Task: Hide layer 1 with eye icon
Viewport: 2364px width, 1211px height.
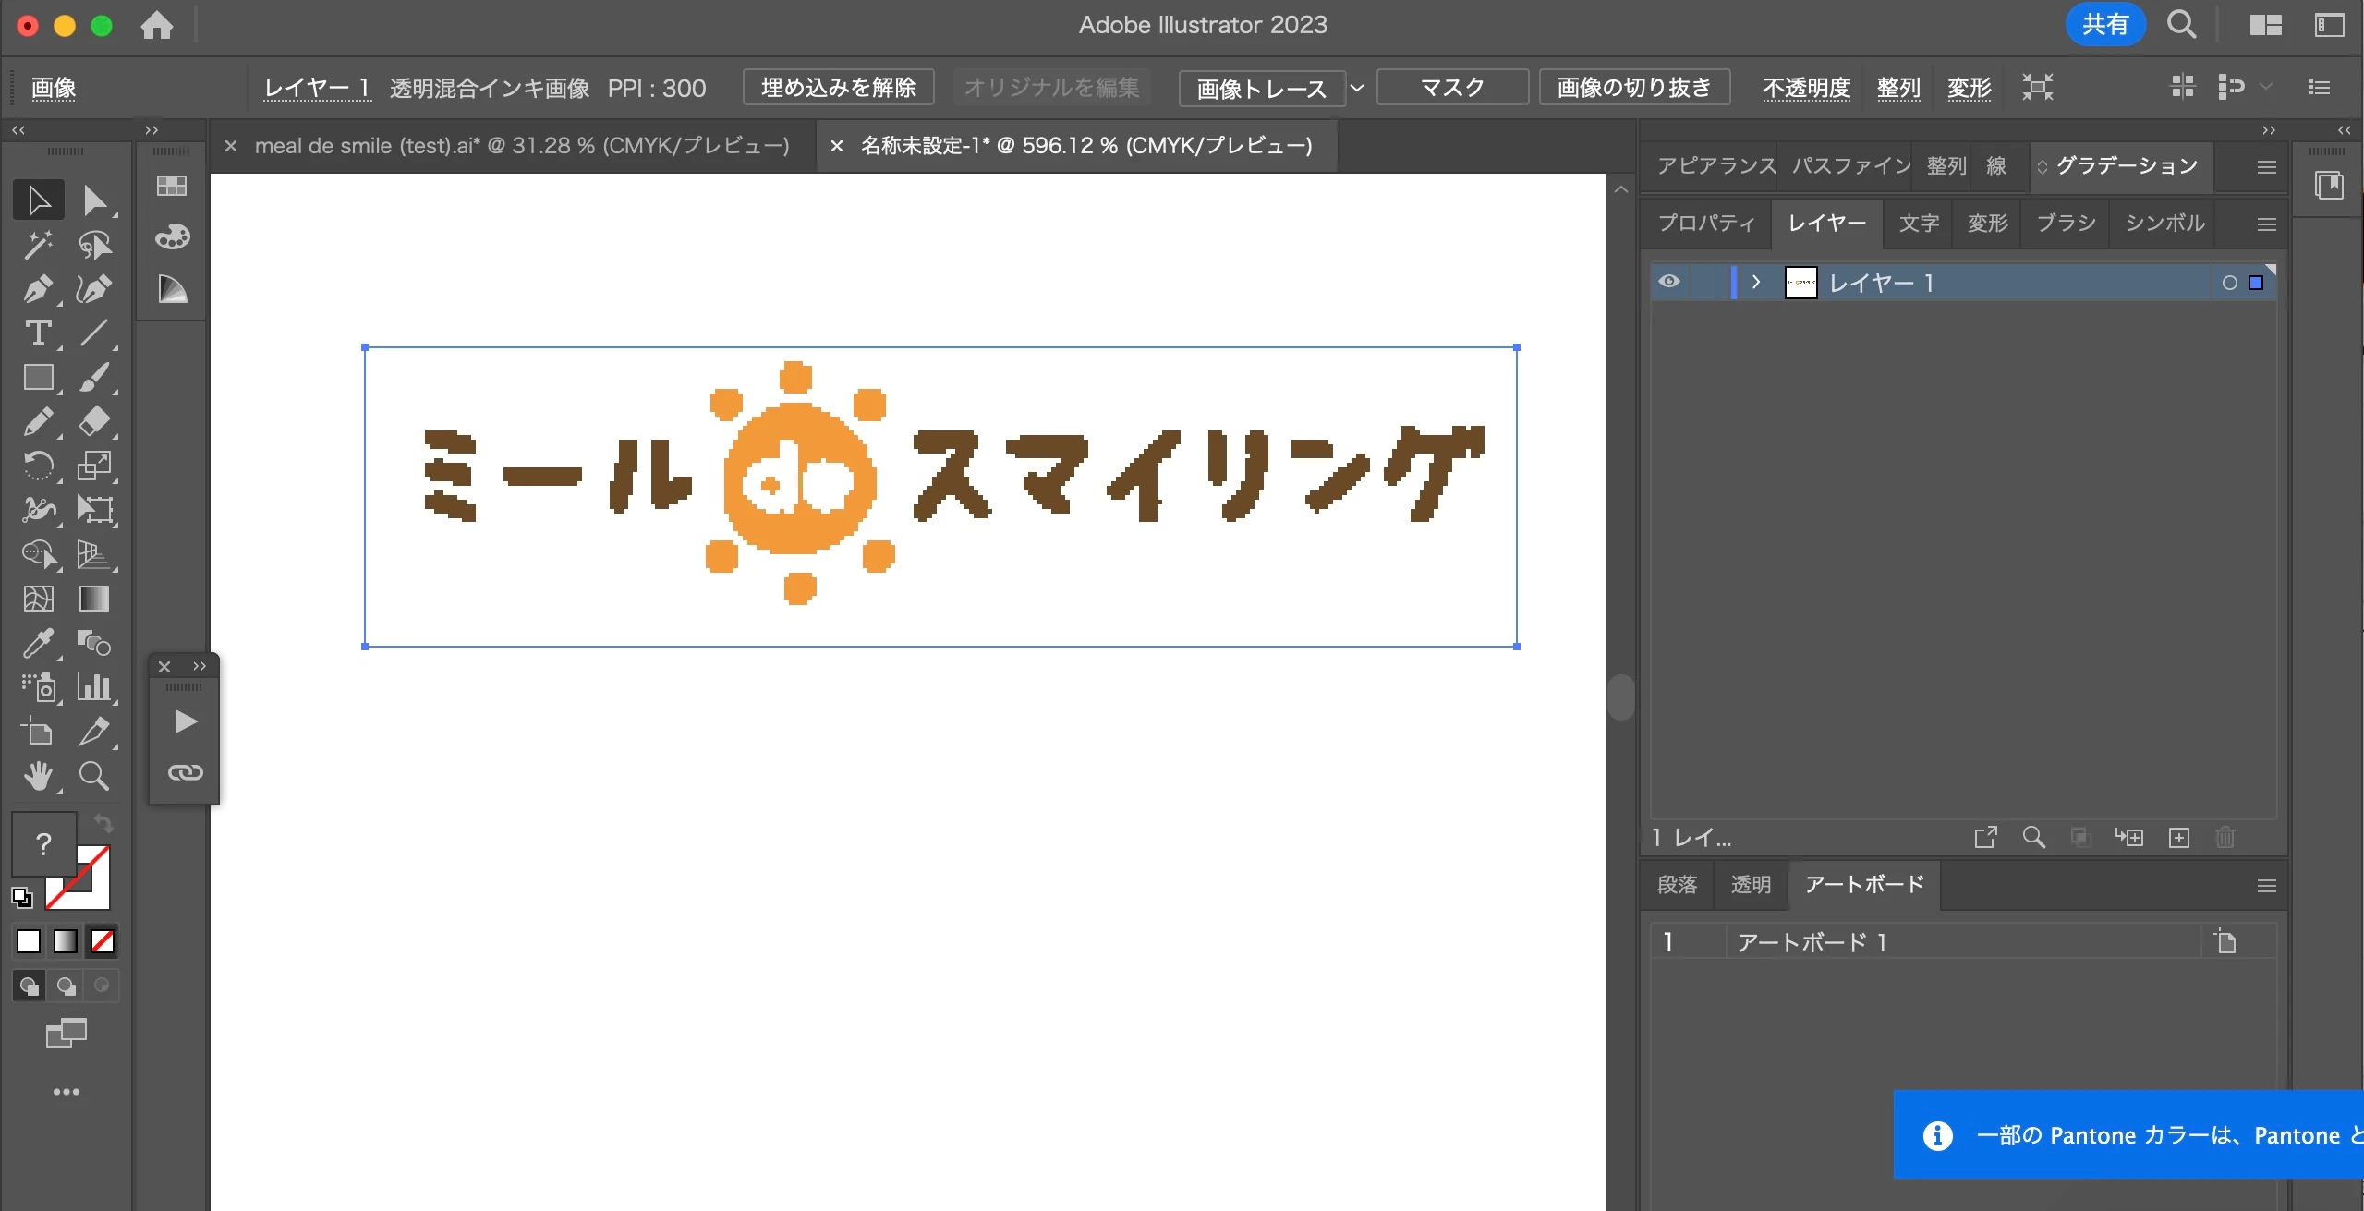Action: [1669, 282]
